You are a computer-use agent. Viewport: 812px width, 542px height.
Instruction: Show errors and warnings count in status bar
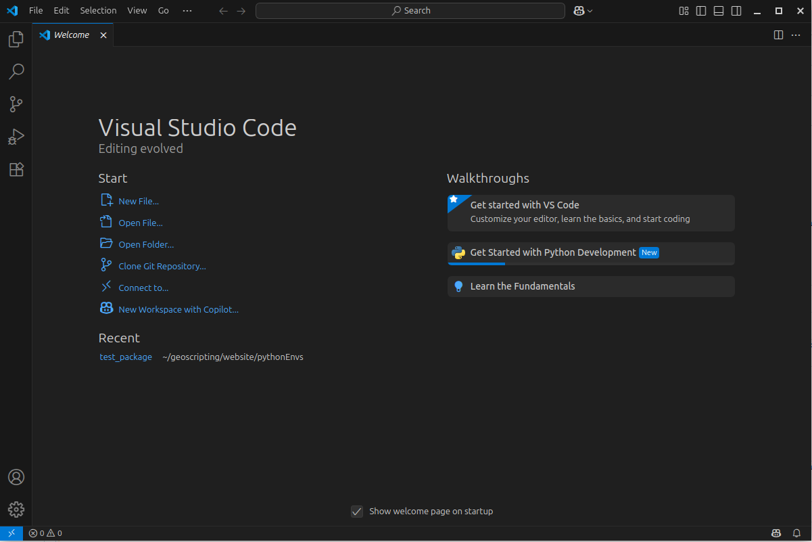coord(45,533)
